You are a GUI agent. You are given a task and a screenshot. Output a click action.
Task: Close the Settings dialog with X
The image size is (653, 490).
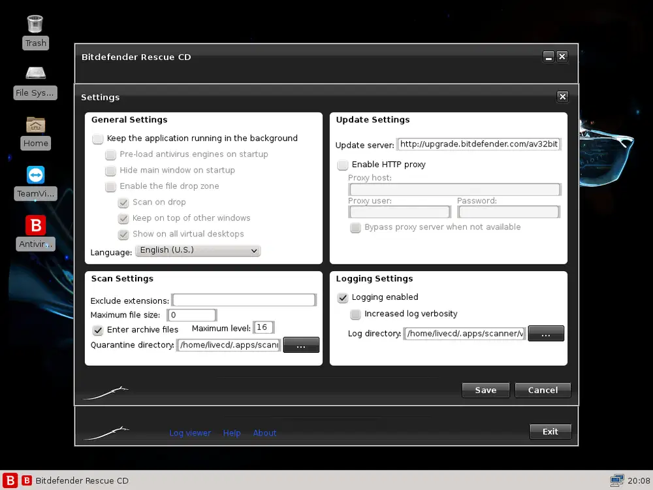pyautogui.click(x=563, y=97)
